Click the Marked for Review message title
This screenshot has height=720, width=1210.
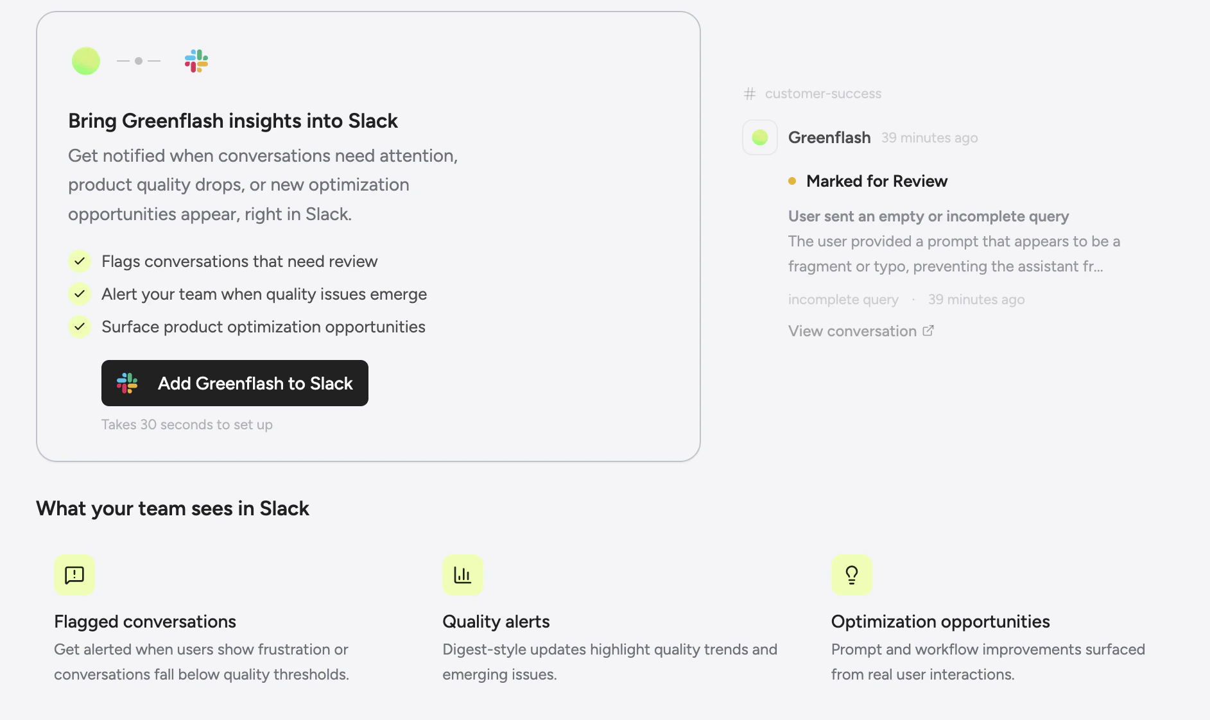(x=877, y=181)
